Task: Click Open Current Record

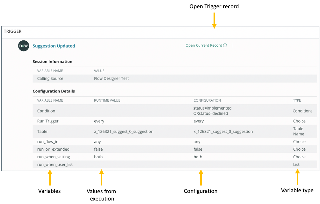Action: click(203, 45)
